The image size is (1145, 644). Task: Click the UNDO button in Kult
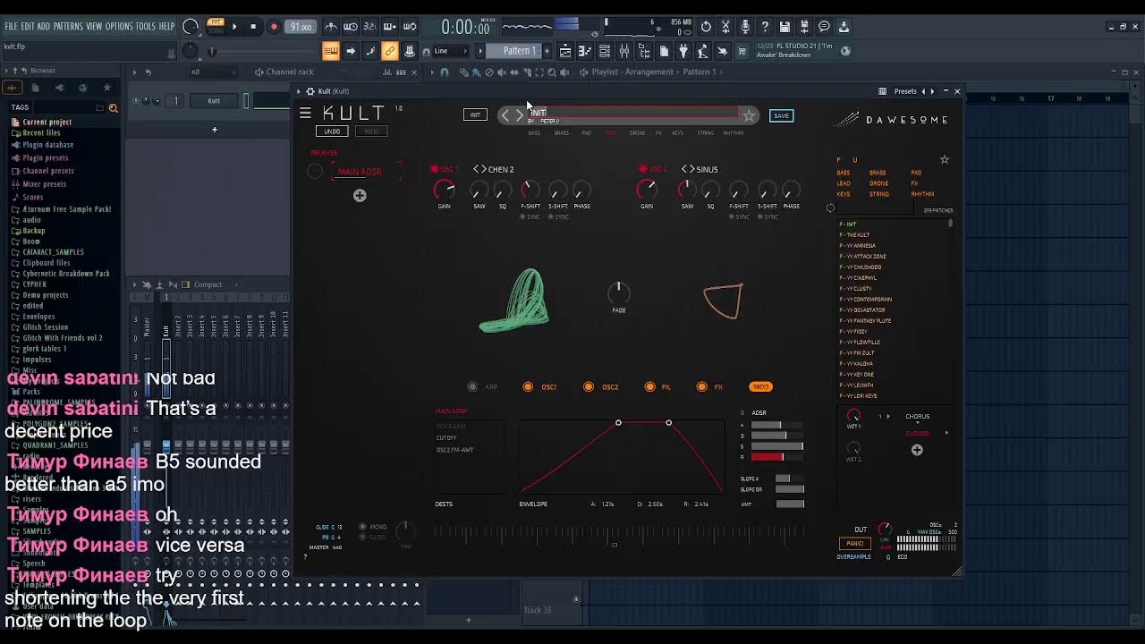click(332, 131)
